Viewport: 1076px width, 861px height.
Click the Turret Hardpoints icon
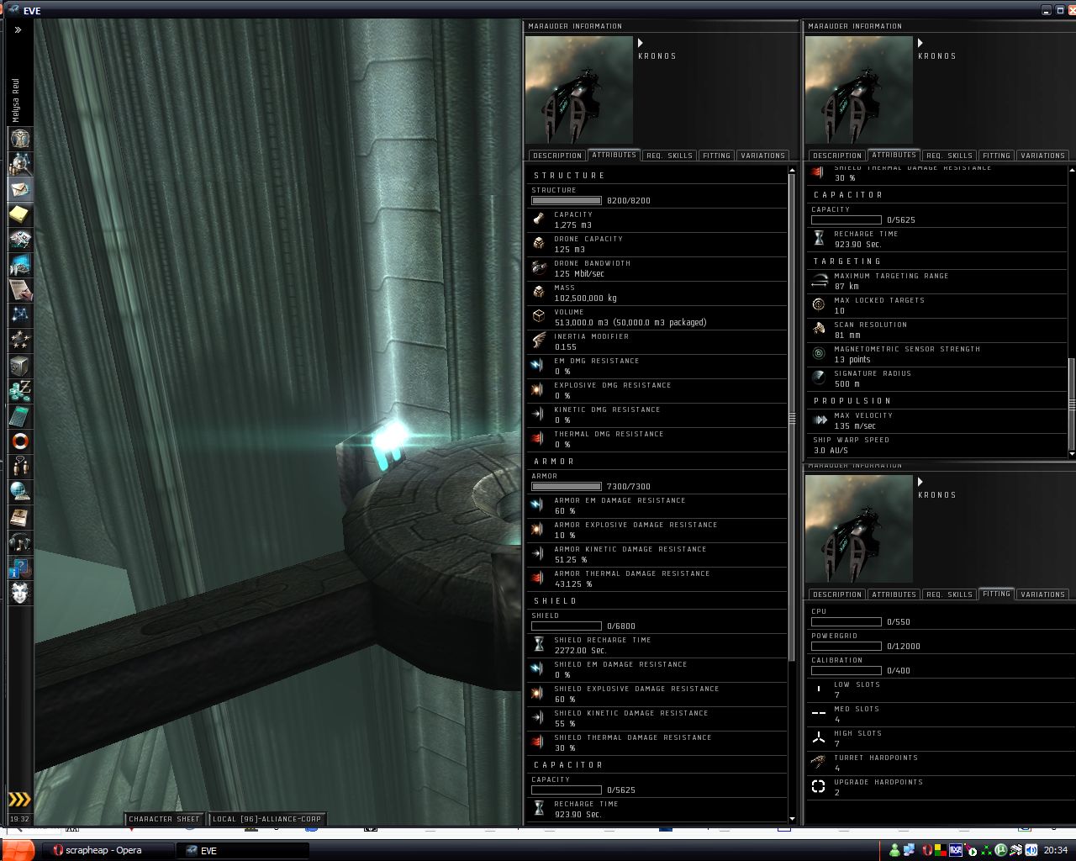pos(819,763)
